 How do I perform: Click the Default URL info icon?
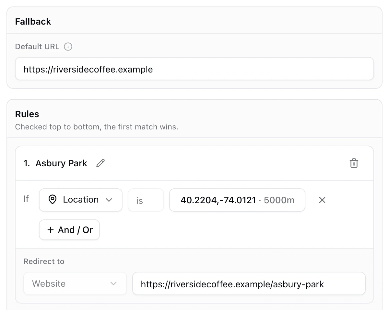coord(68,47)
